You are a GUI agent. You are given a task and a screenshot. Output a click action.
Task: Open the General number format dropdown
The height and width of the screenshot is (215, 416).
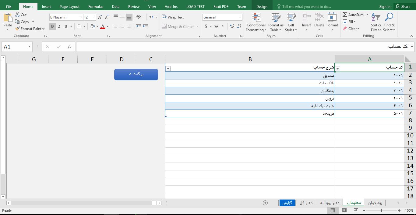[x=240, y=17]
